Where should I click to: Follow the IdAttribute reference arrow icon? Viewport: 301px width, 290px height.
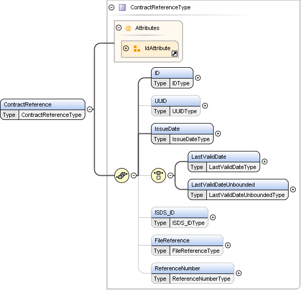[x=174, y=54]
